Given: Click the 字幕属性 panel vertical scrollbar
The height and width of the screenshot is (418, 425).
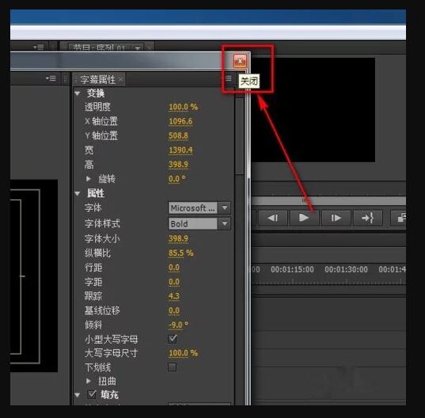Looking at the screenshot, I should tap(239, 135).
